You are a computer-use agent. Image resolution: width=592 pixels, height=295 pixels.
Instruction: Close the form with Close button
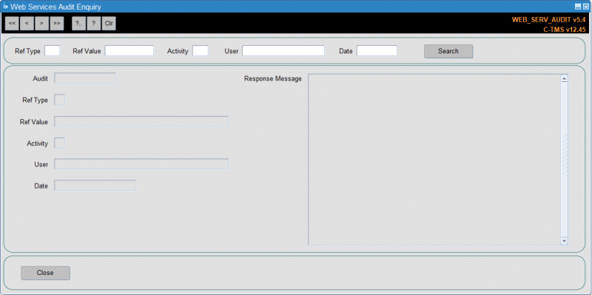point(45,273)
